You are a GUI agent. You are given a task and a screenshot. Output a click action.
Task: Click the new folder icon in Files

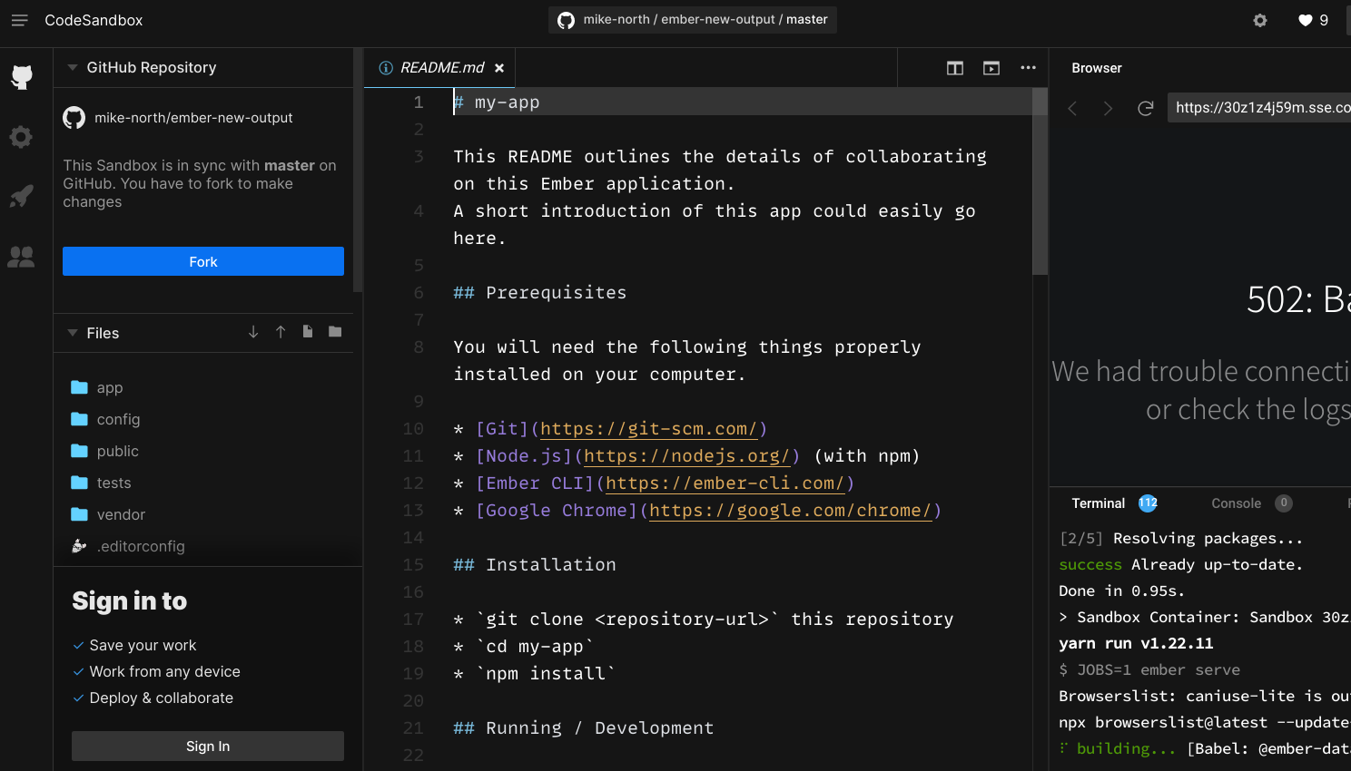(335, 332)
